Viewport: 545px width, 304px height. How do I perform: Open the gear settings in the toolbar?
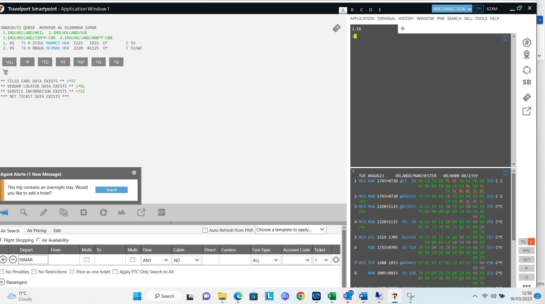coord(84,212)
